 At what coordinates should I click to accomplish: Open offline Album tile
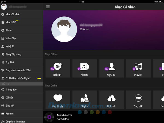pyautogui.click(x=85, y=68)
